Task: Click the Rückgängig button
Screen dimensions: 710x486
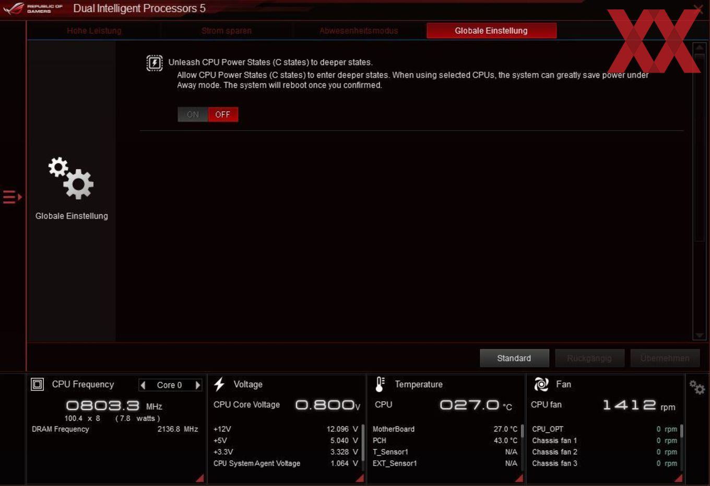Action: pyautogui.click(x=589, y=358)
